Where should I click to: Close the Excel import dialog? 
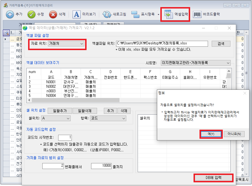point(229,28)
